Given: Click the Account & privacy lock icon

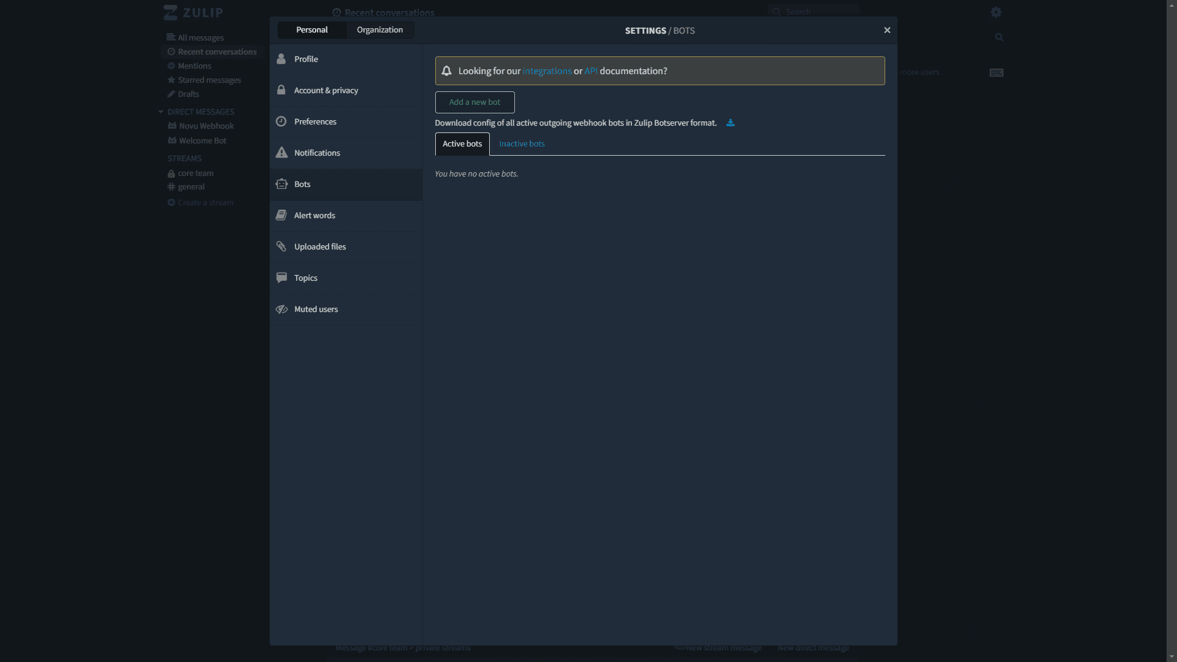Looking at the screenshot, I should [281, 90].
